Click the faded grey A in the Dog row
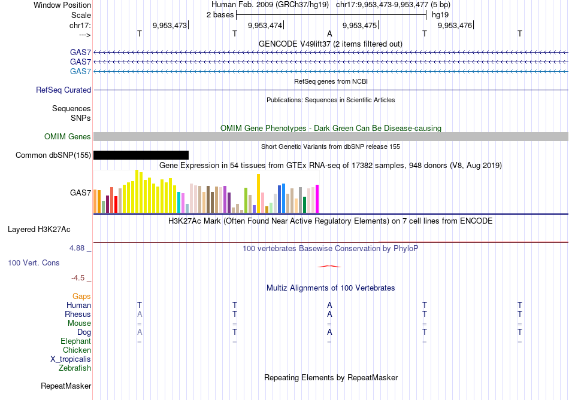The height and width of the screenshot is (400, 569). [140, 332]
